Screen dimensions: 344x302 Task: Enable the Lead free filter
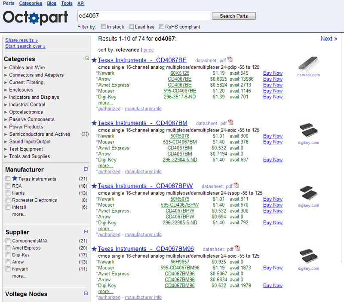pos(132,27)
